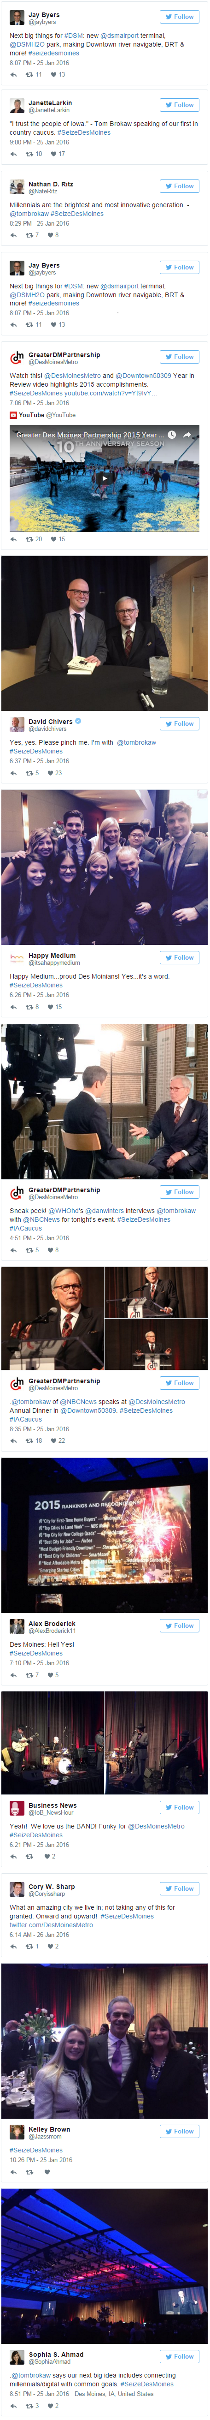Open the 2015 Rankings and Recognition photo
The image size is (210, 2420).
pyautogui.click(x=105, y=1535)
